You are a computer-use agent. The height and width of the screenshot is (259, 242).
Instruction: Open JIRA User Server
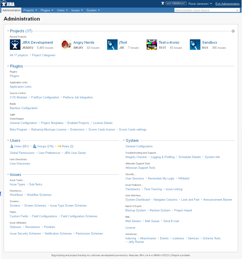[x=75, y=153]
